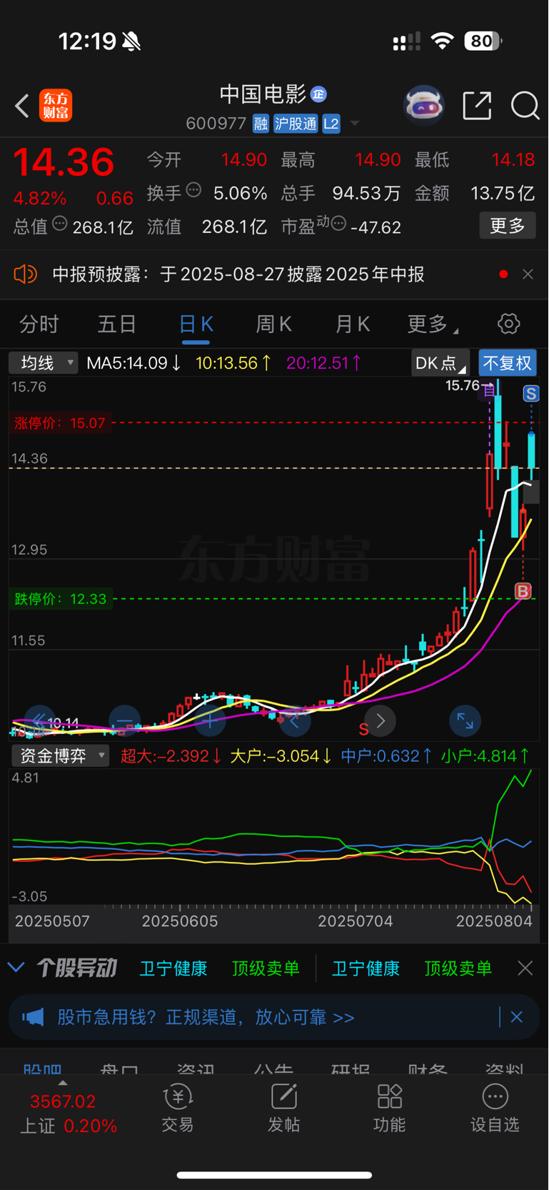Open the robot assistant avatar
This screenshot has width=549, height=1190.
(x=424, y=106)
